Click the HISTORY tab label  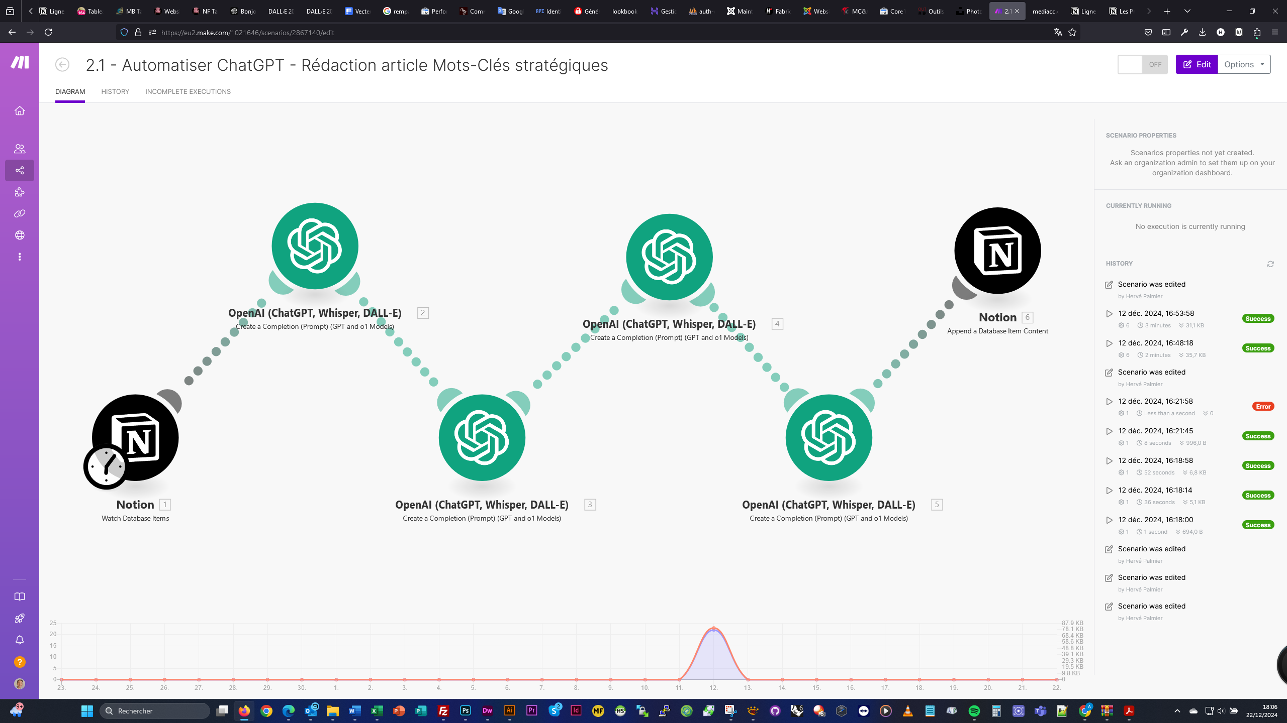point(115,91)
